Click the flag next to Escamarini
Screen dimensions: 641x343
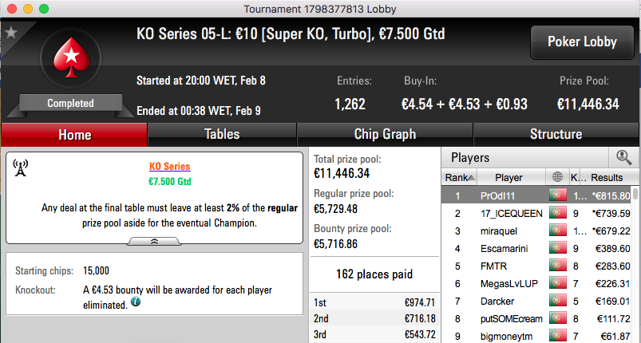pos(558,248)
